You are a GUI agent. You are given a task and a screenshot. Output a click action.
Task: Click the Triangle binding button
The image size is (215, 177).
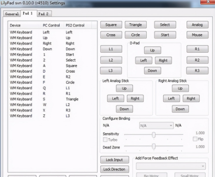click(x=136, y=25)
